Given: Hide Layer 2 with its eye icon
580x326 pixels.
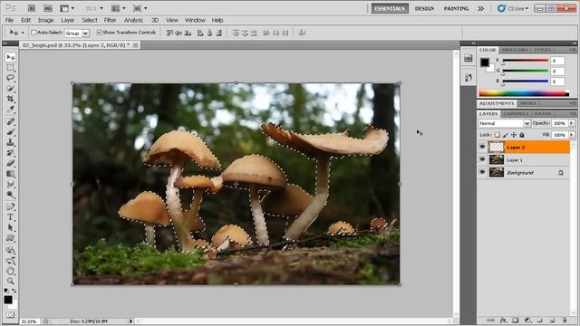Looking at the screenshot, I should 482,147.
